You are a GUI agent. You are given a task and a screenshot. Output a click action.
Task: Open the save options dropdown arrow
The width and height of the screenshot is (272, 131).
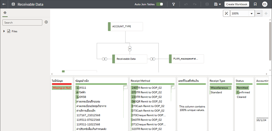[220, 5]
